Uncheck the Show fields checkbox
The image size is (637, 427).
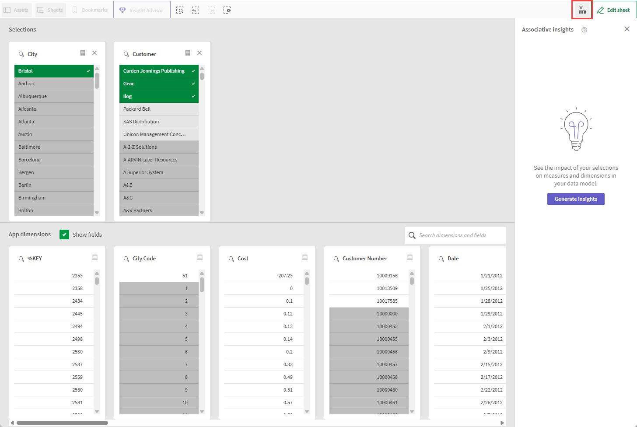64,234
